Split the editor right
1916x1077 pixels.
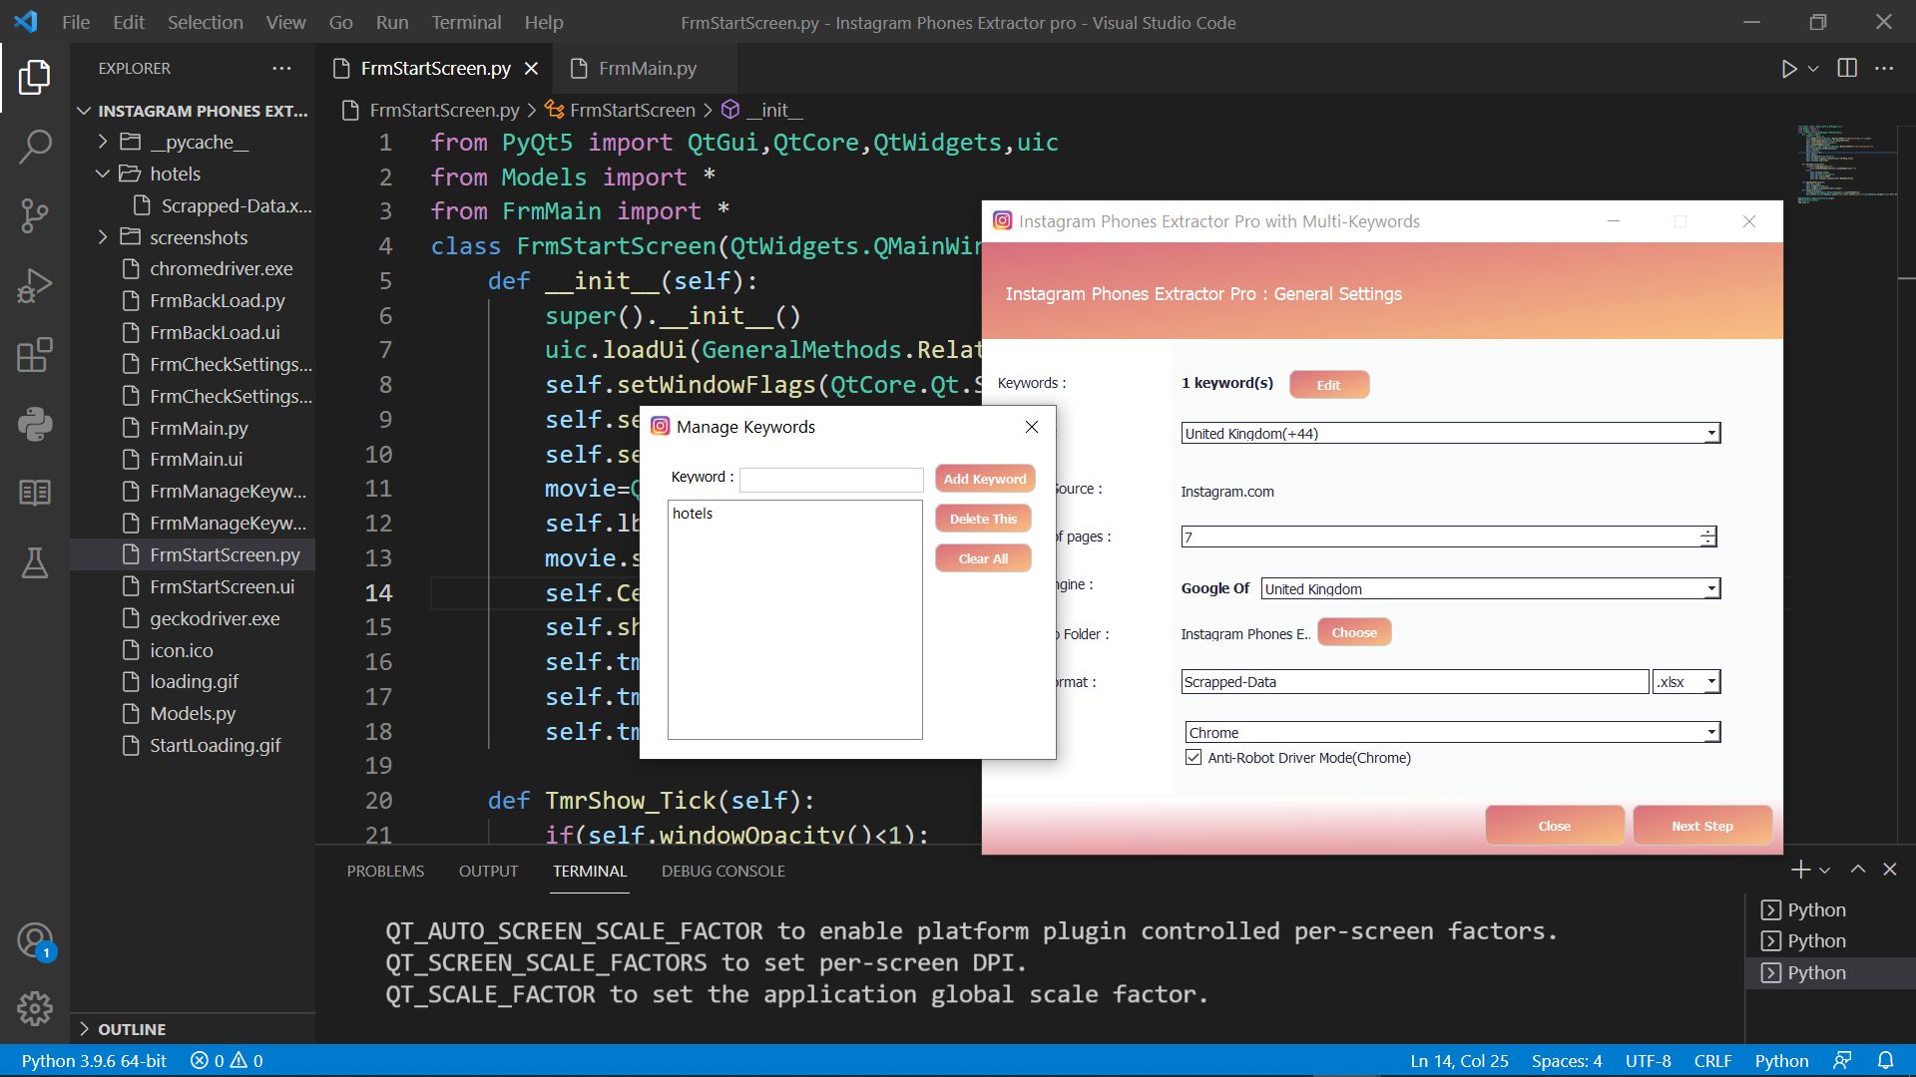coord(1847,68)
